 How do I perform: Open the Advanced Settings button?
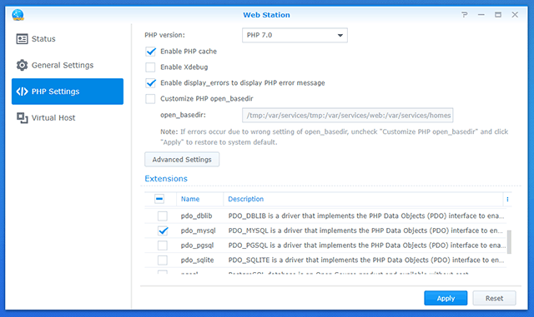tap(182, 160)
